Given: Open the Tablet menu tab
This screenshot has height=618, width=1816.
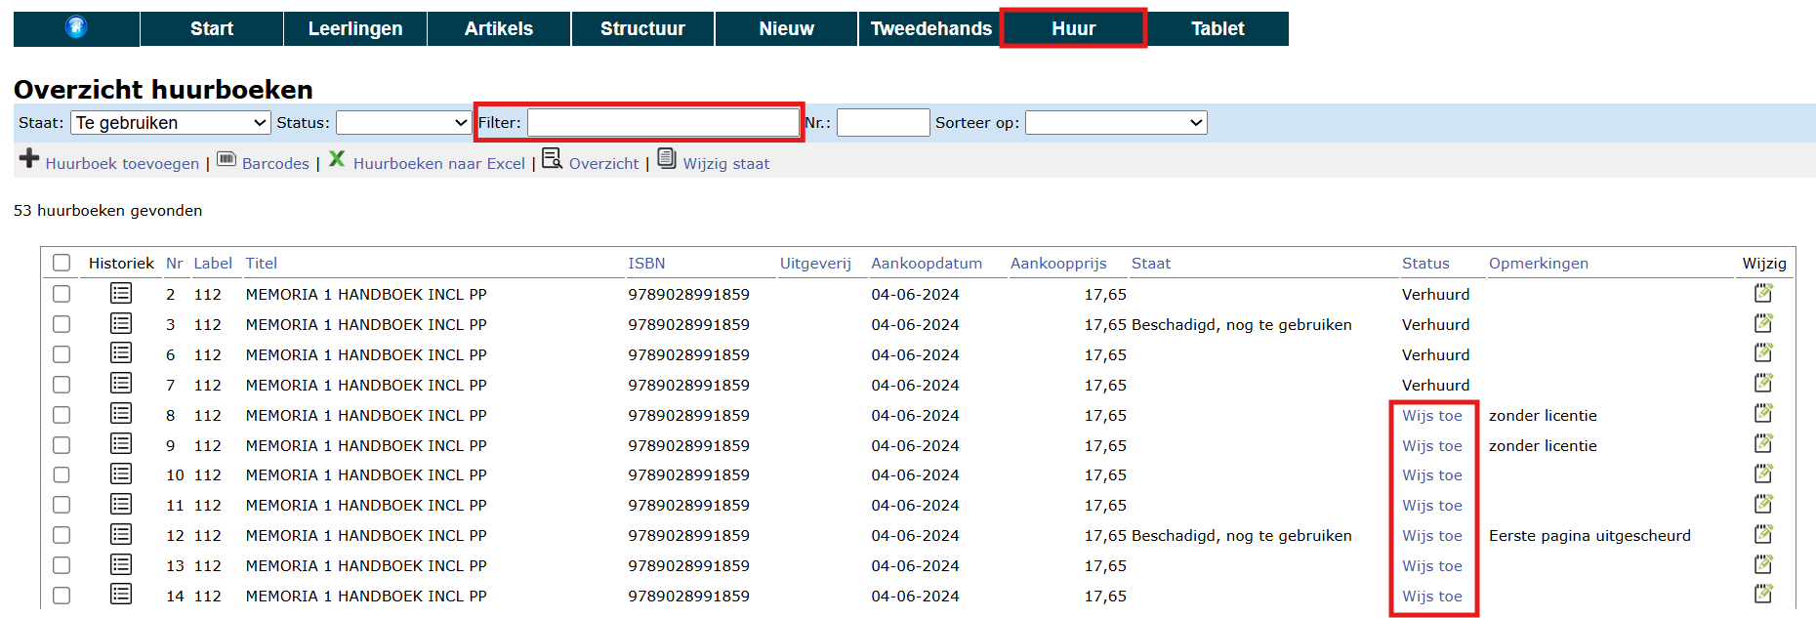Looking at the screenshot, I should (x=1218, y=28).
